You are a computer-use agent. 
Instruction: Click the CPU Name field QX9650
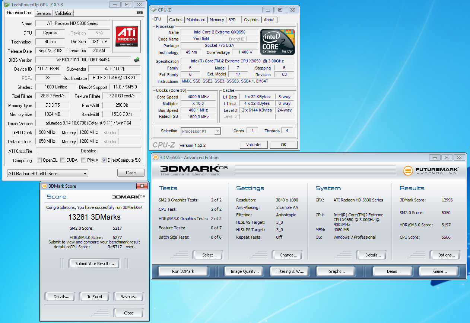pos(219,32)
